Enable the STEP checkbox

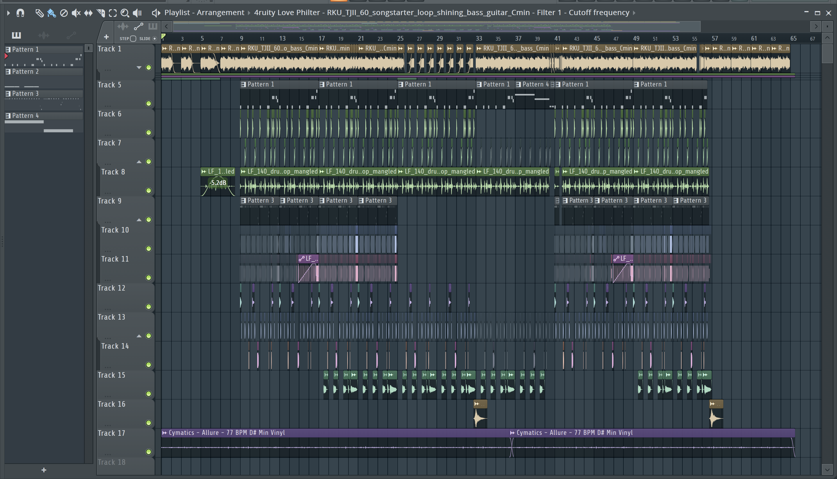pyautogui.click(x=133, y=39)
